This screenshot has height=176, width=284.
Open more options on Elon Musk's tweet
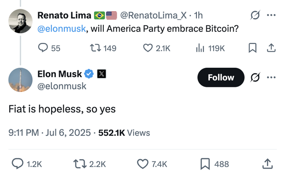tap(271, 77)
